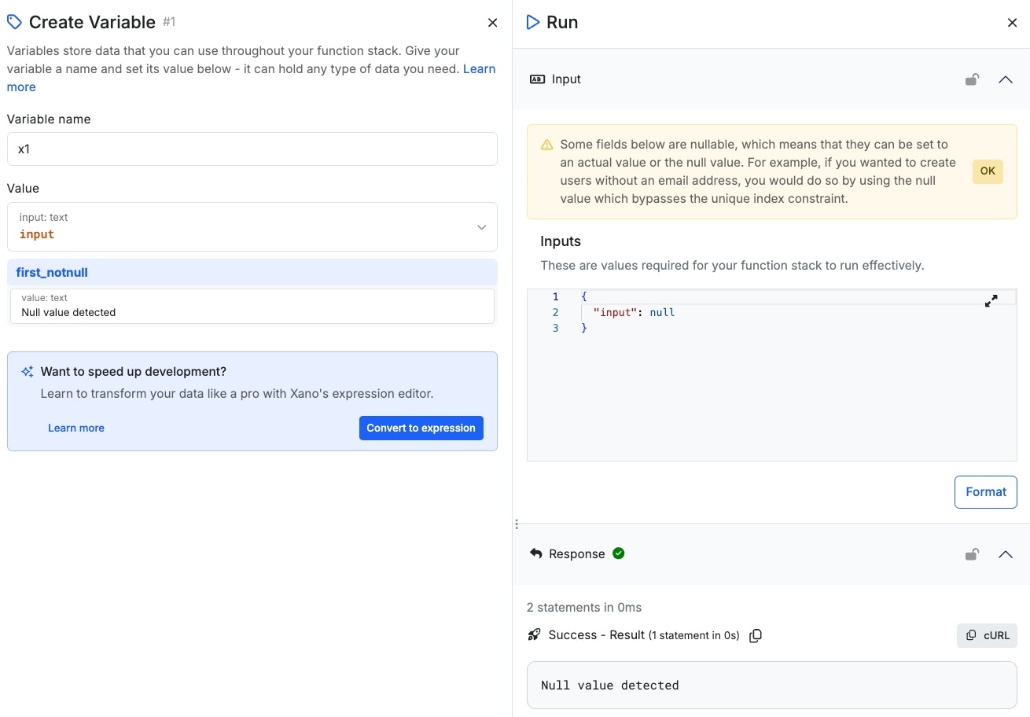Collapse the Response section chevron
Image resolution: width=1030 pixels, height=717 pixels.
(x=1005, y=554)
